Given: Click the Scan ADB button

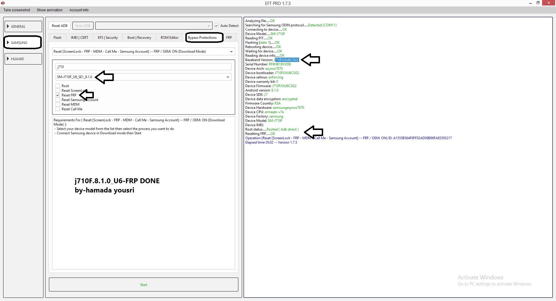Looking at the screenshot, I should [x=83, y=26].
